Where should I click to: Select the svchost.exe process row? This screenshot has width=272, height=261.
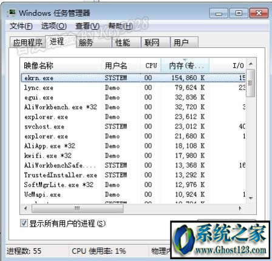[133, 127]
